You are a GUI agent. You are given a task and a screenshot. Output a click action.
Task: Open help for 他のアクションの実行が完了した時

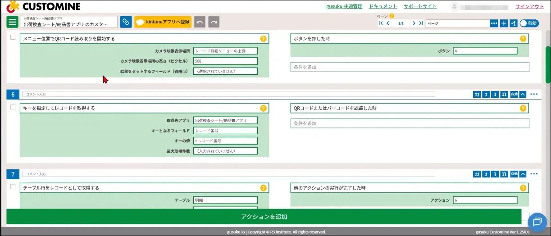click(x=523, y=188)
